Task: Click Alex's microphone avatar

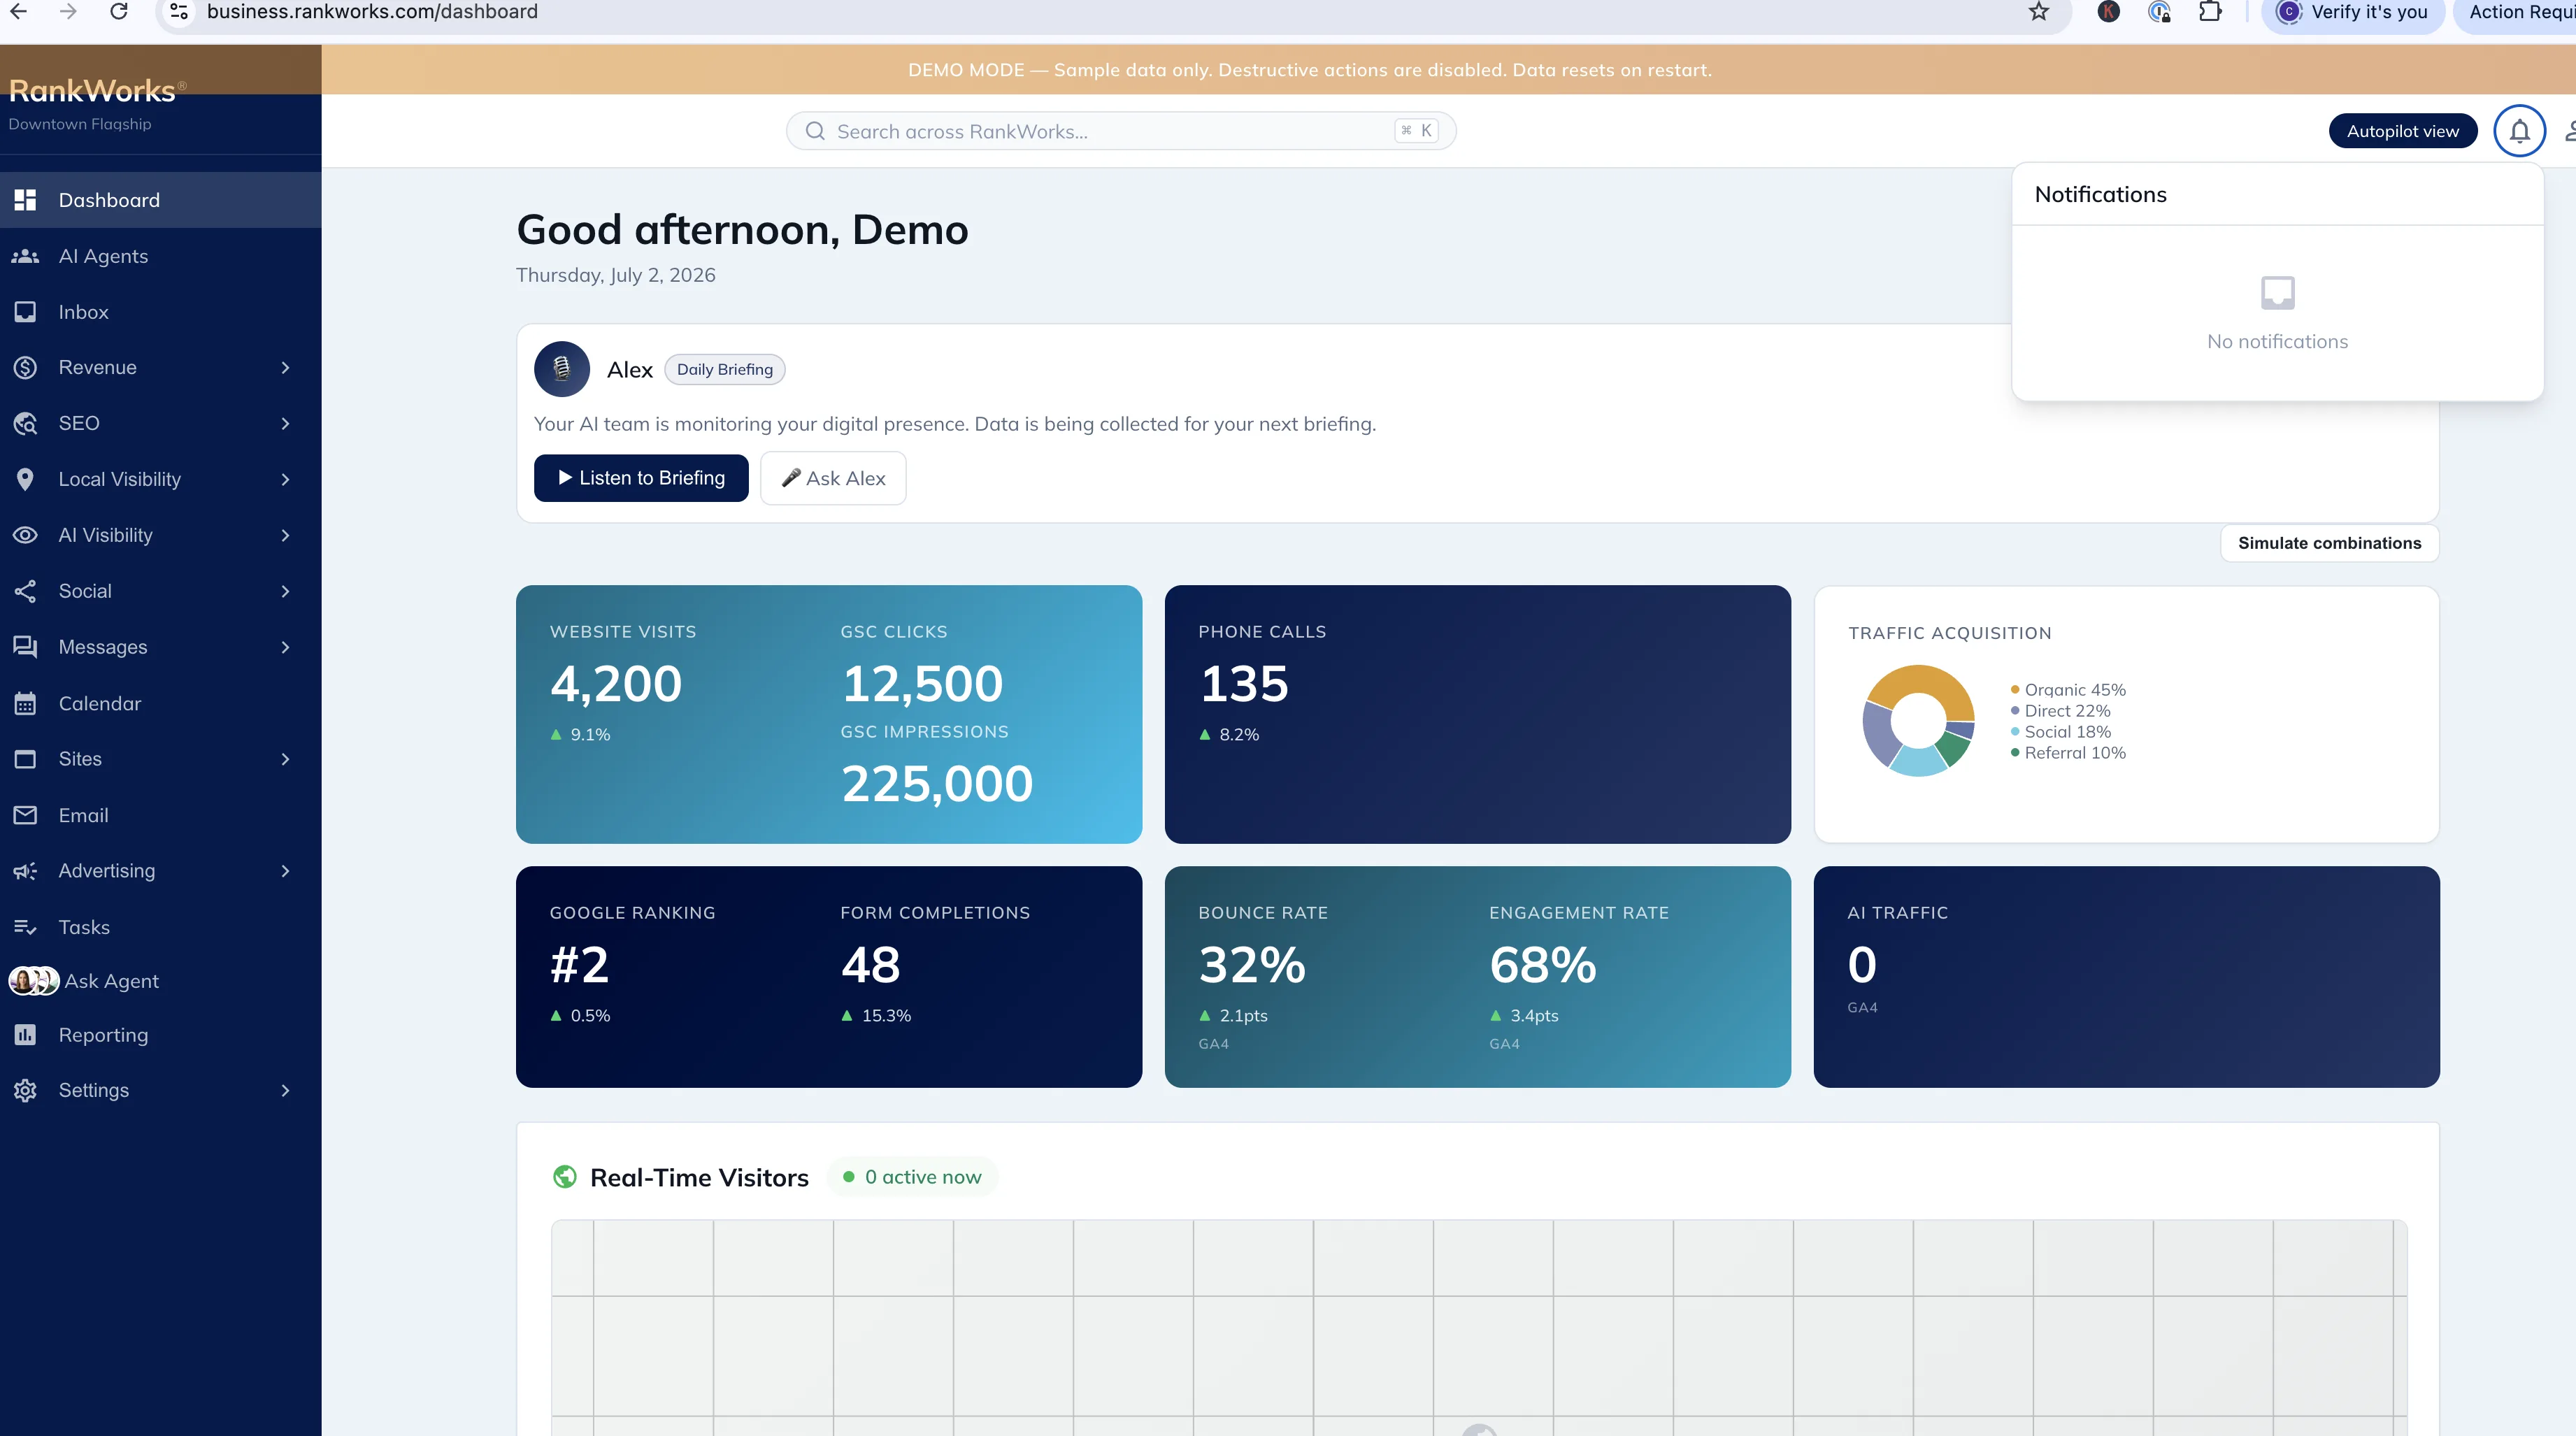Action: 562,369
